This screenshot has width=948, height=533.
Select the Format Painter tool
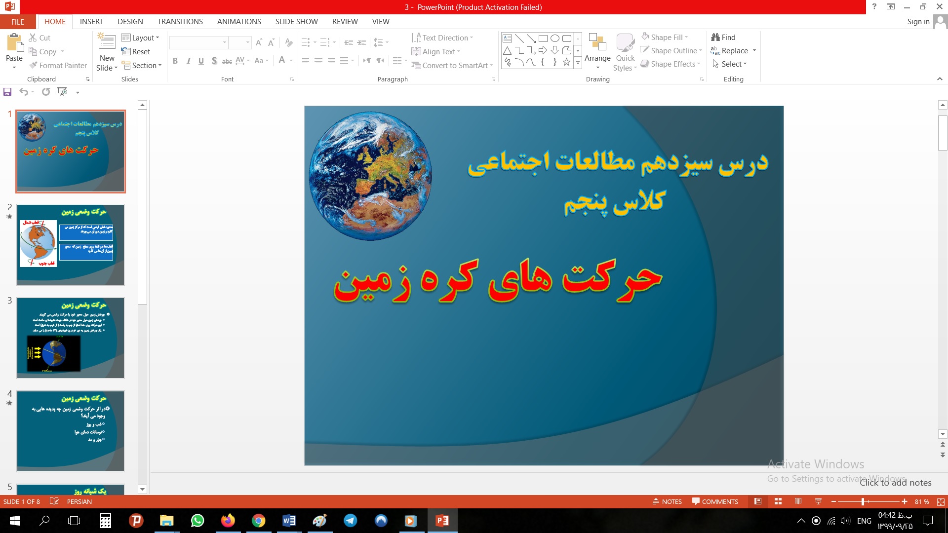[x=58, y=65]
